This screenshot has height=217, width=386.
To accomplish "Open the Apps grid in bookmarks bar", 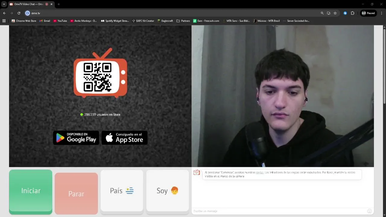I will [4, 21].
